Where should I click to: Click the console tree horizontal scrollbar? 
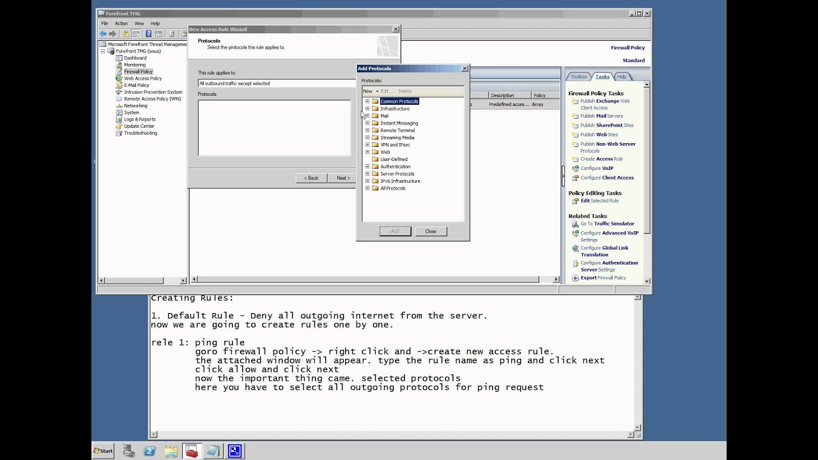point(143,280)
